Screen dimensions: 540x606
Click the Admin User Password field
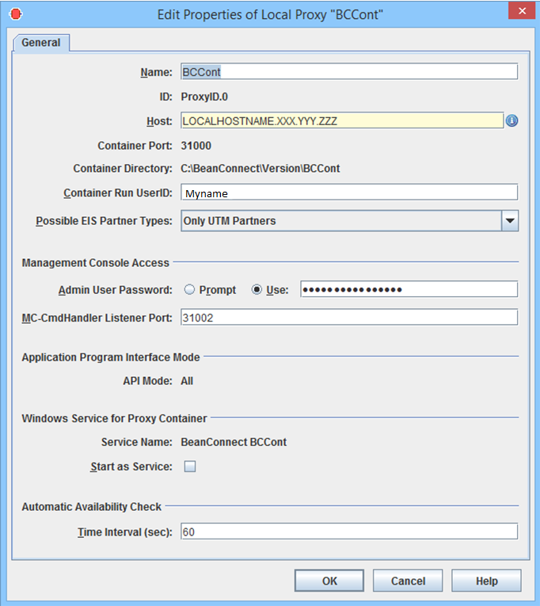click(x=409, y=289)
